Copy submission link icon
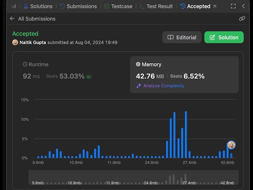This screenshot has width=253, height=190. pyautogui.click(x=242, y=18)
